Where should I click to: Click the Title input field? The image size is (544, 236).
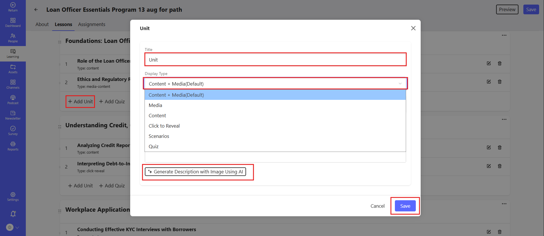pos(275,60)
